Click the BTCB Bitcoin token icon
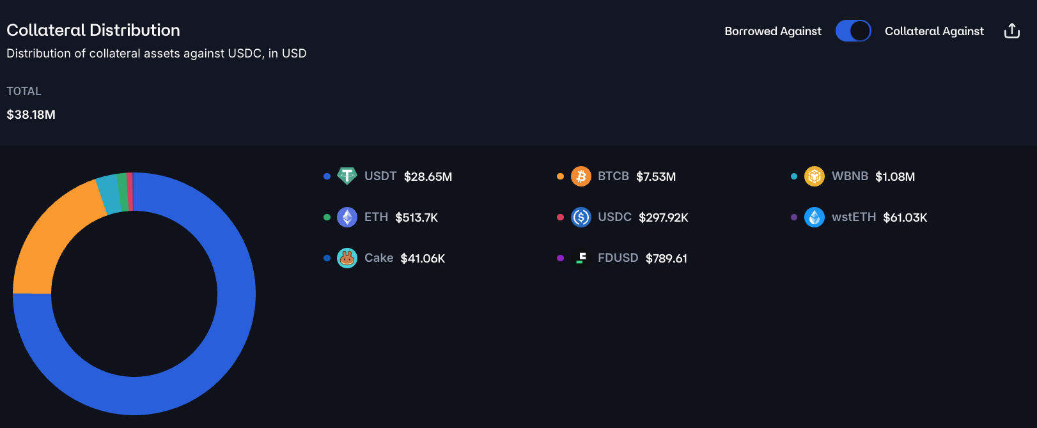1037x428 pixels. tap(581, 176)
